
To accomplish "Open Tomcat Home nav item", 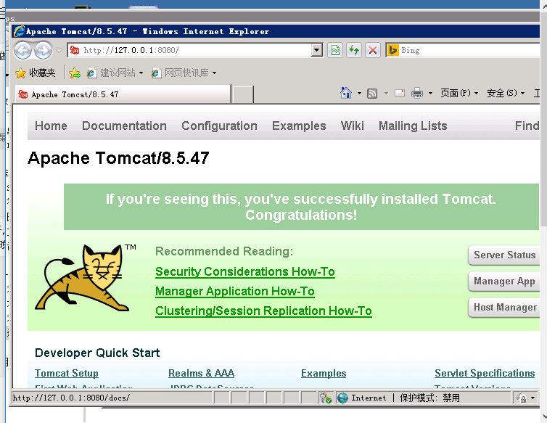I will [51, 126].
